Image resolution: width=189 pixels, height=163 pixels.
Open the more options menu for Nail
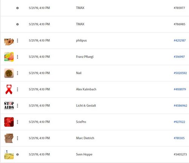click(17, 73)
